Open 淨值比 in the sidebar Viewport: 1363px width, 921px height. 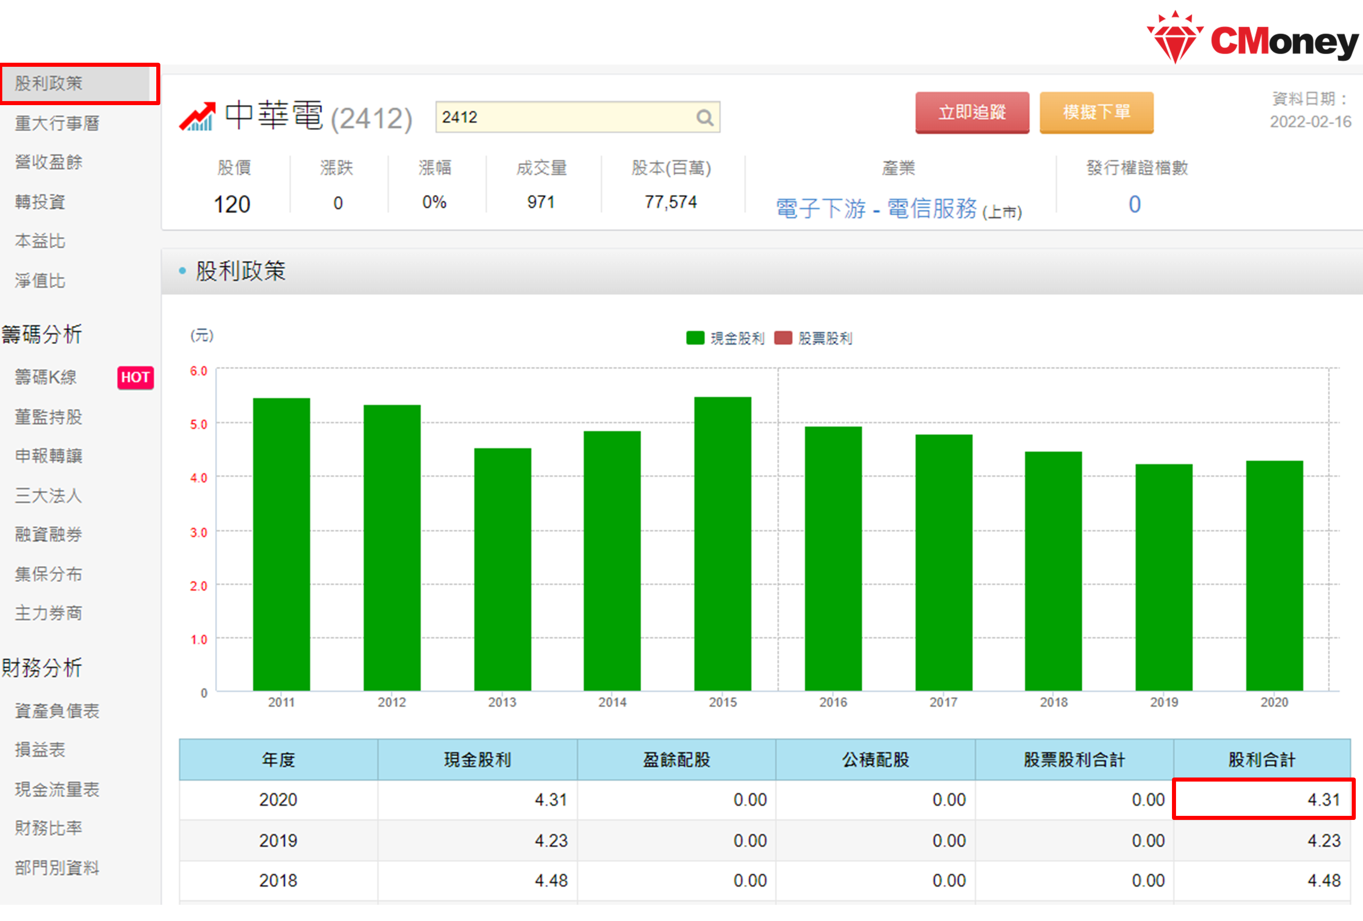tap(40, 280)
